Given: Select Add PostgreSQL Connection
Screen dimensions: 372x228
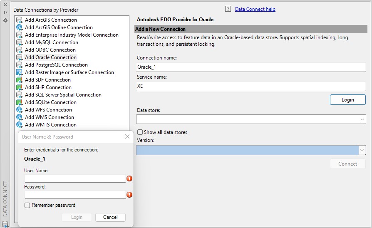Looking at the screenshot, I should point(56,65).
